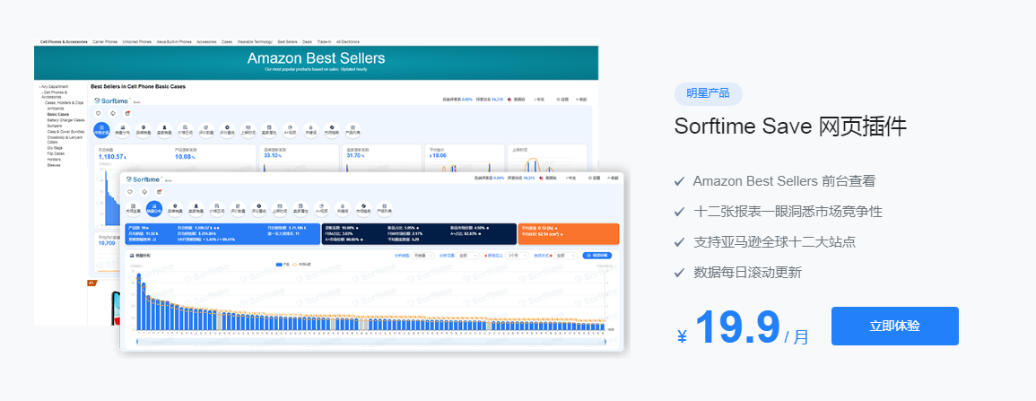Open 分析范围 全部 dropdown in chart
1036x401 pixels.
point(468,255)
